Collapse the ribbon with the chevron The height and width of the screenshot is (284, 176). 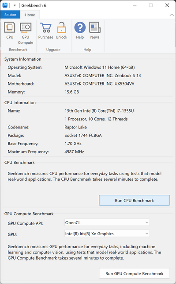point(172,15)
